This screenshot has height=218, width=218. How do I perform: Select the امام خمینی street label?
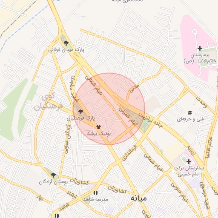(x=128, y=117)
